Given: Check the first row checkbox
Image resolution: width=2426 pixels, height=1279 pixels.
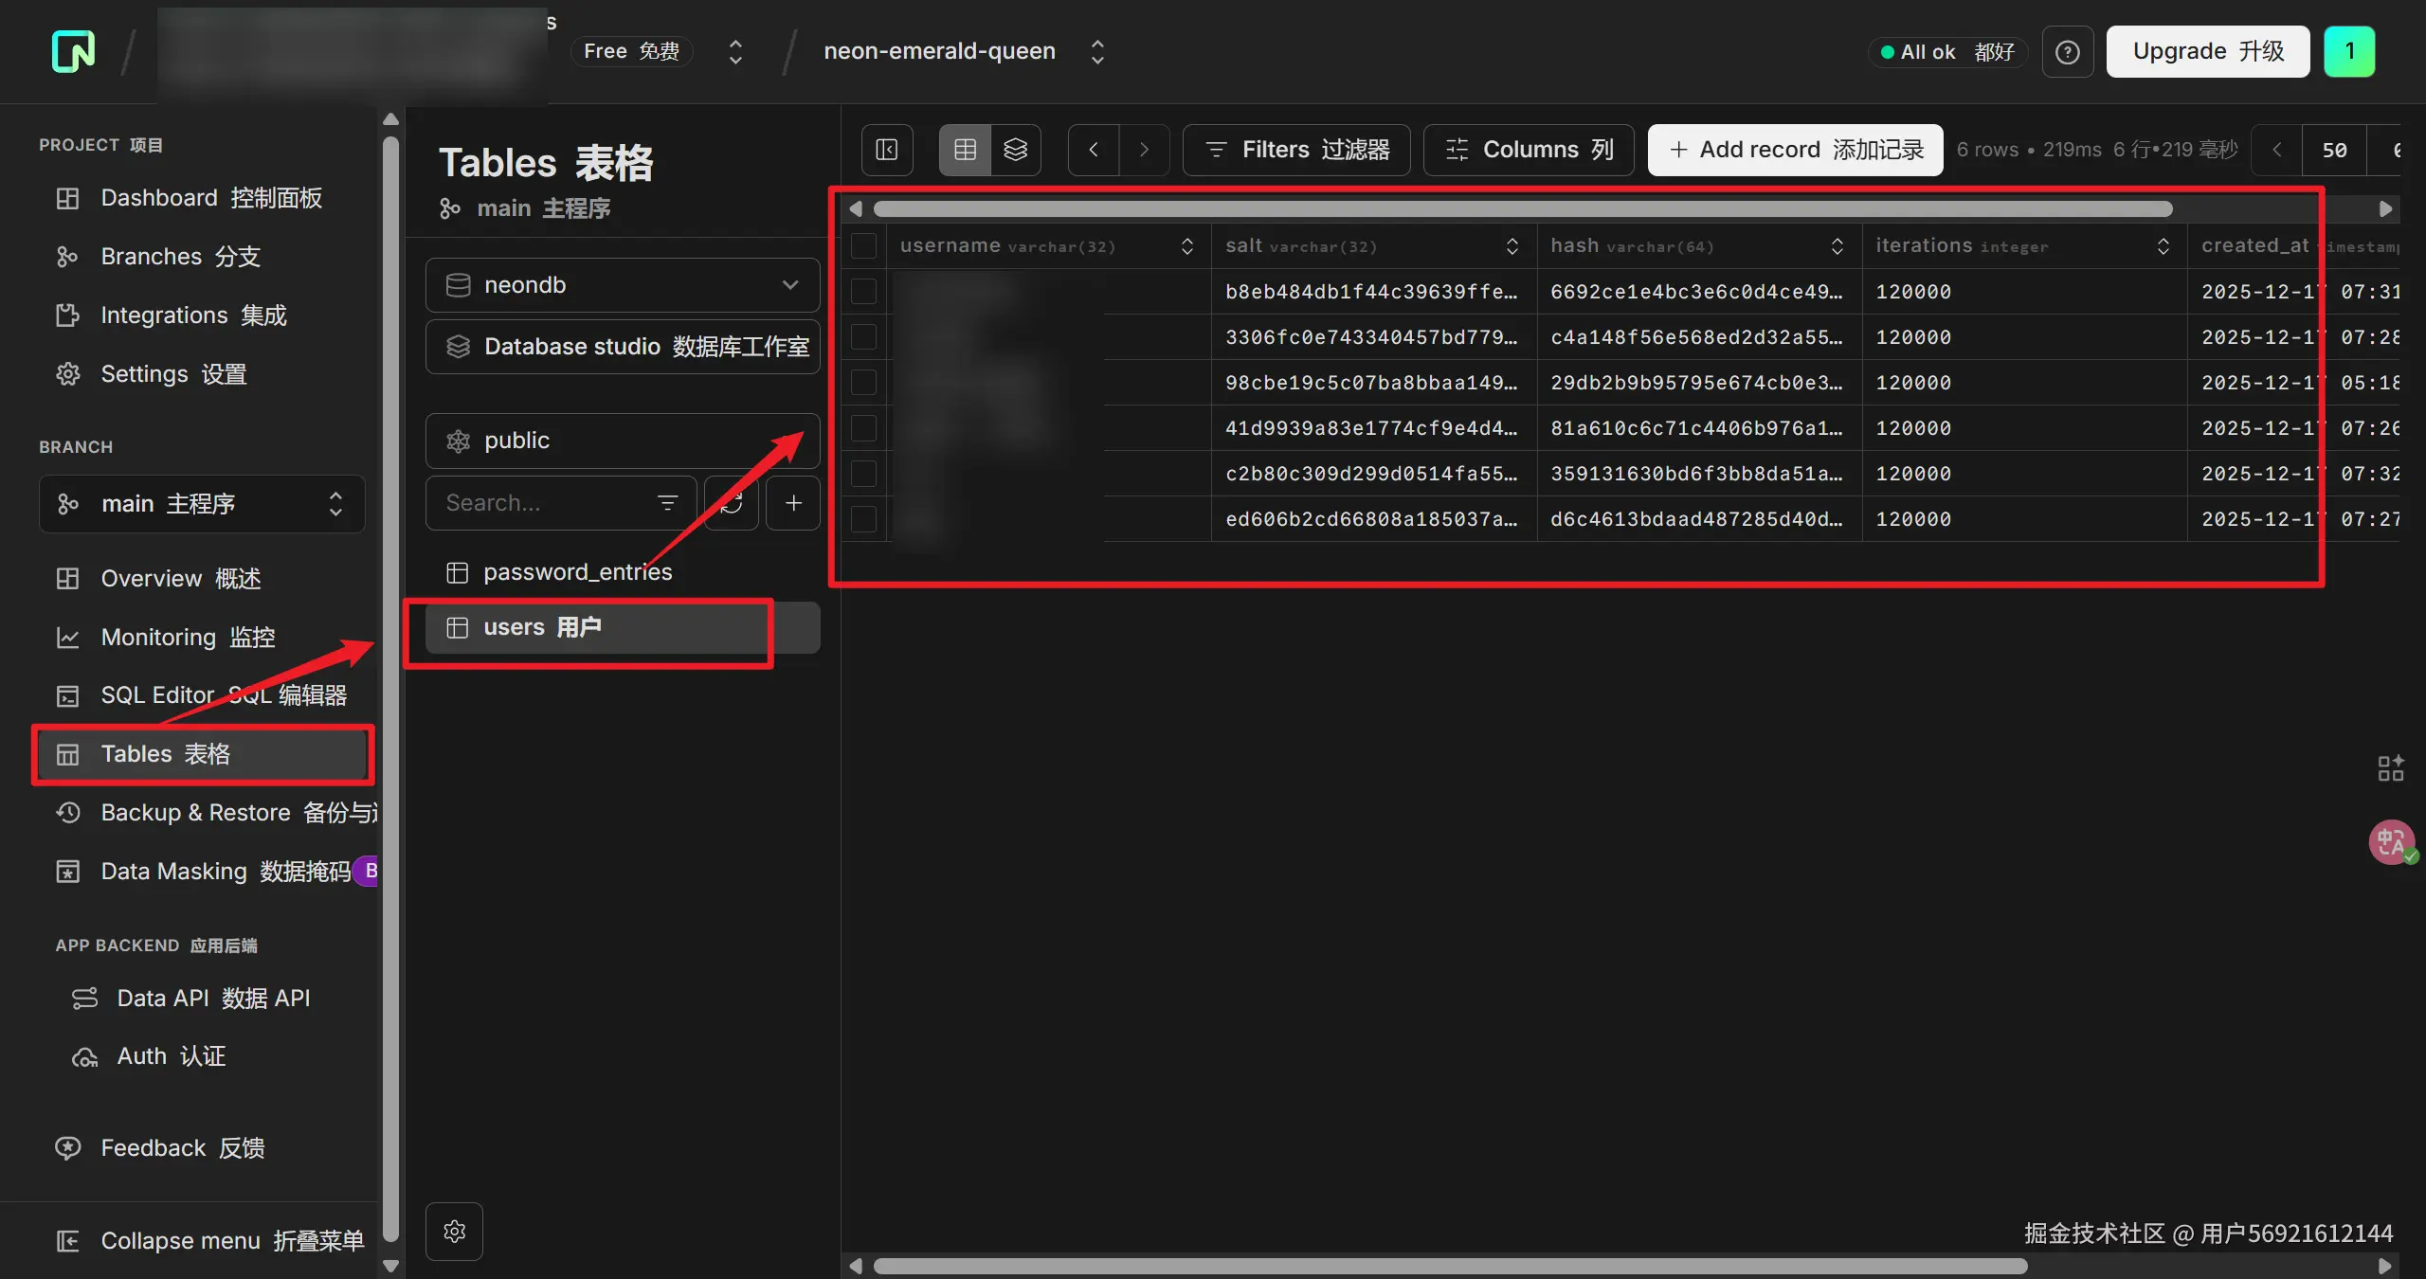Looking at the screenshot, I should click(x=863, y=292).
